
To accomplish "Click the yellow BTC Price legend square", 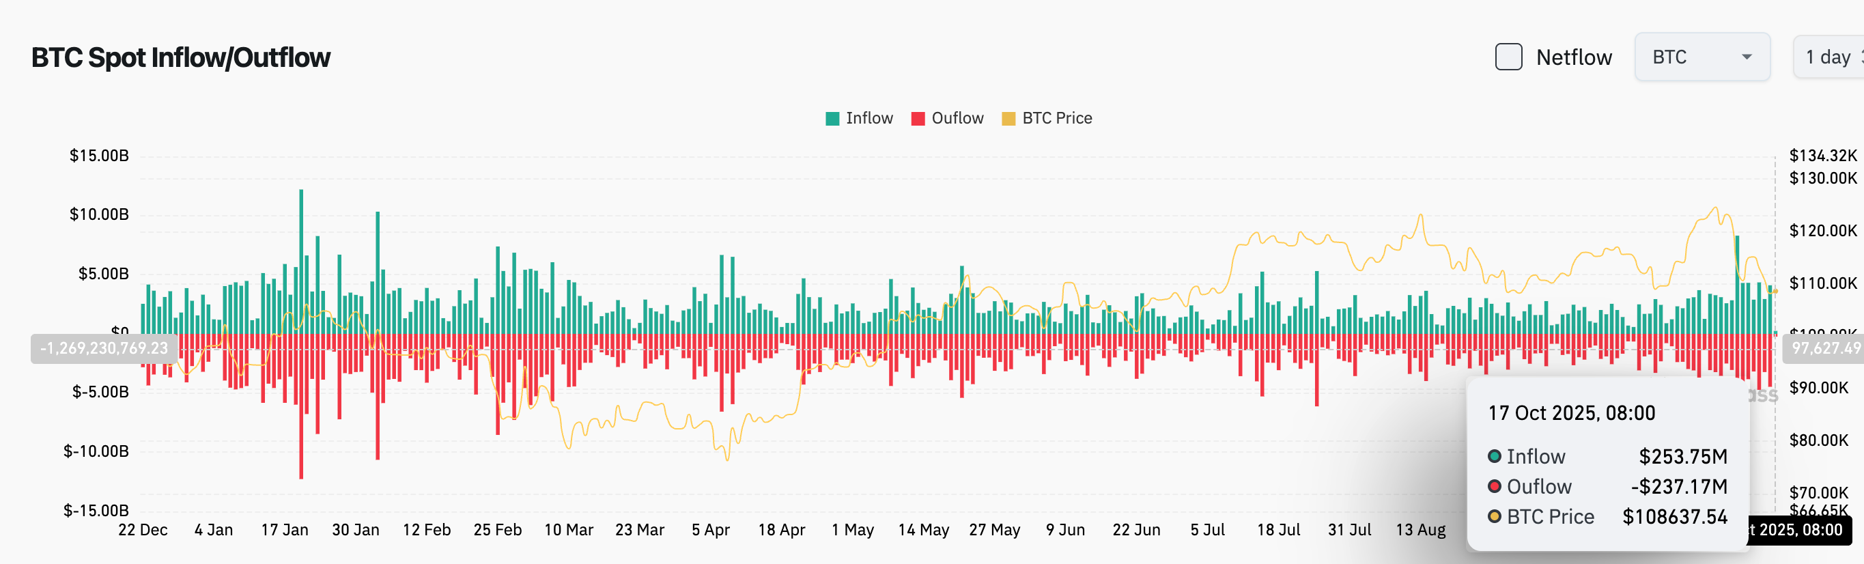I will 1008,119.
